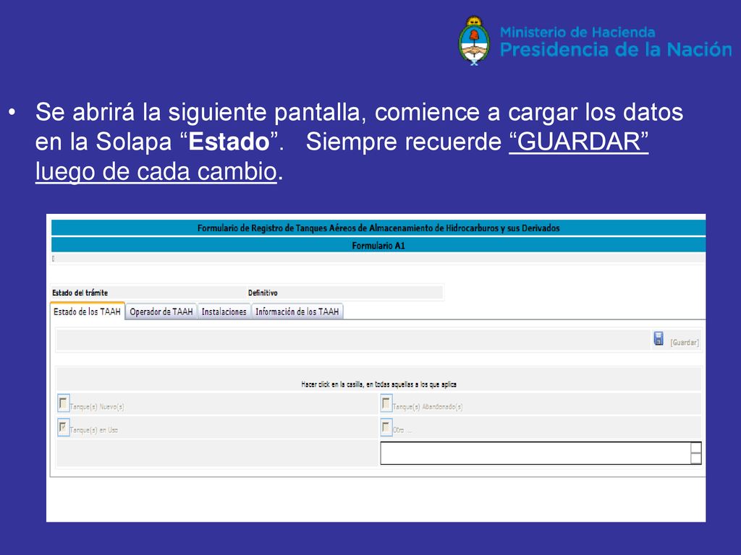Check the Tanque(s) Abandonado(s) checkbox
Image resolution: width=741 pixels, height=555 pixels.
coord(386,403)
